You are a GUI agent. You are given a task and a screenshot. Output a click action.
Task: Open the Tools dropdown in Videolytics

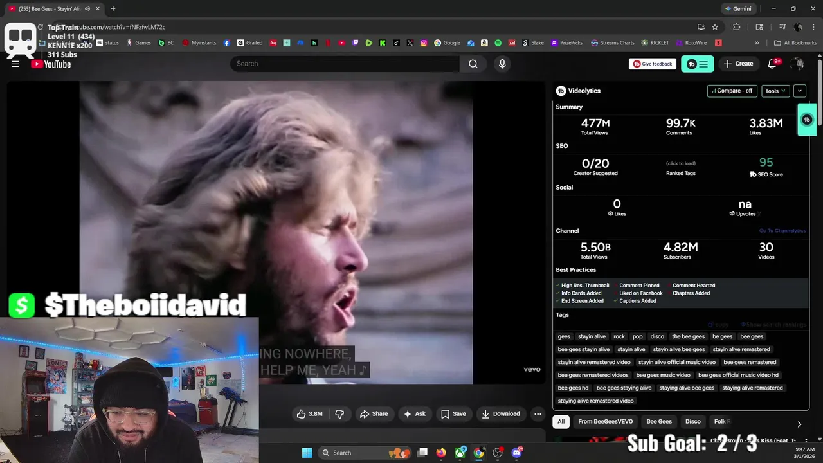coord(775,91)
